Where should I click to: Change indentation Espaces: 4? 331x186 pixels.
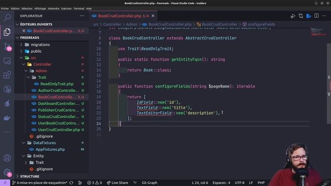point(221,182)
